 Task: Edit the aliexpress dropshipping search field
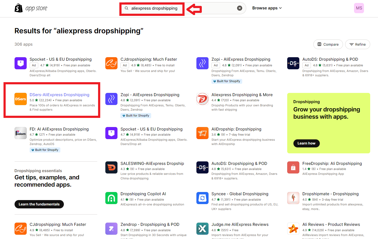click(x=183, y=8)
